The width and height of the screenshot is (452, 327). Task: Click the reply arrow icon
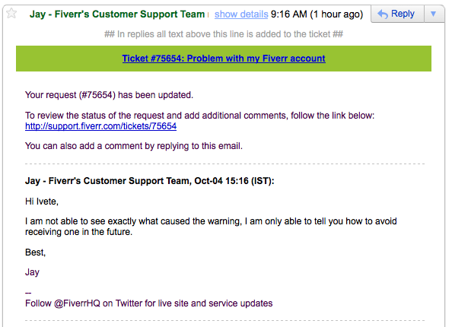point(383,14)
